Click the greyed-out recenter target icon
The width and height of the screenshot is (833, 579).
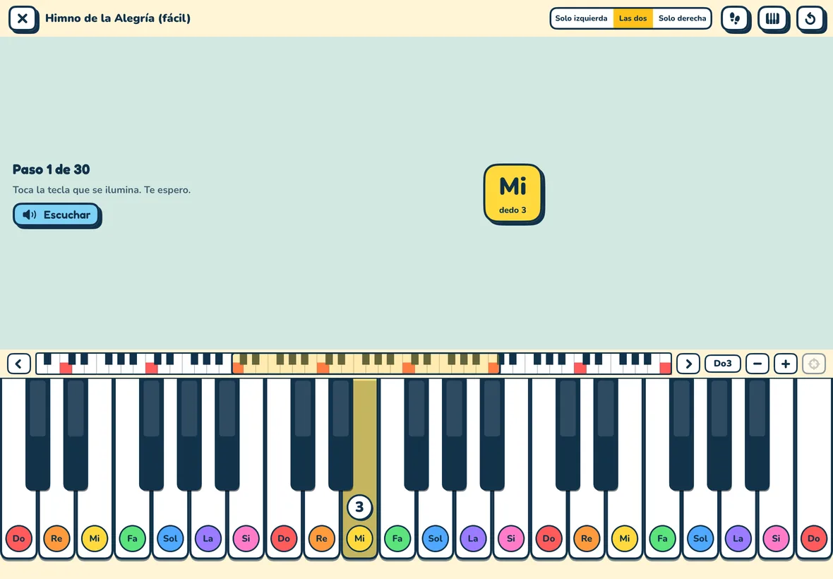point(814,364)
